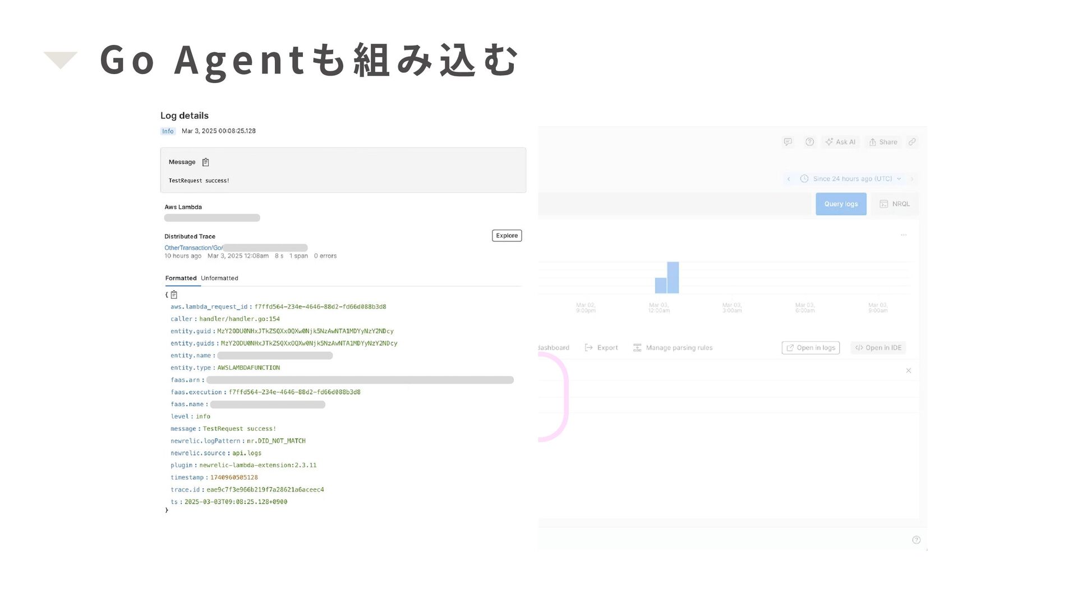
Task: Select the Formatted tab
Action: 181,278
